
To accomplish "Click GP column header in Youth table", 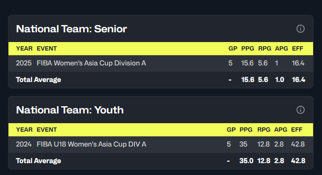I will [x=231, y=130].
